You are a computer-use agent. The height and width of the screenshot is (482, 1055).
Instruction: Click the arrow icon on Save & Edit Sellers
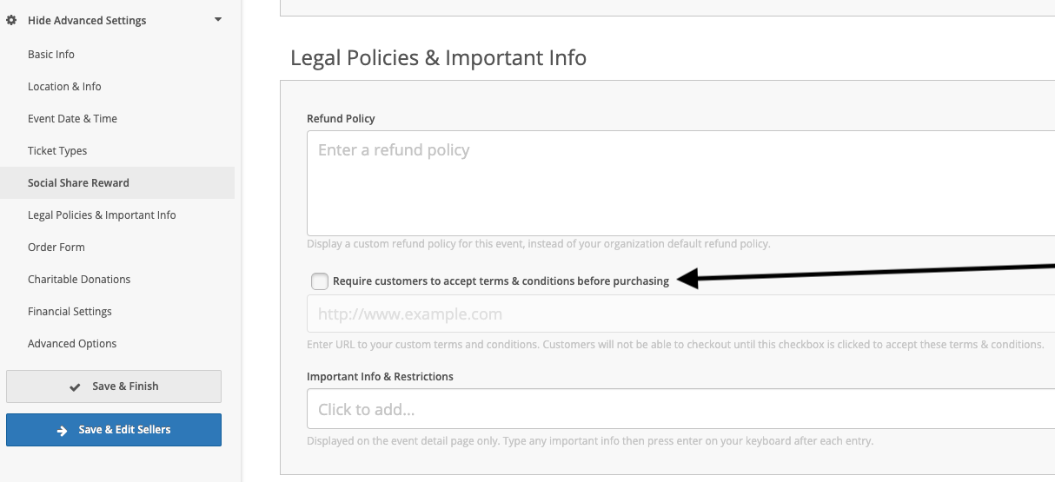[62, 430]
